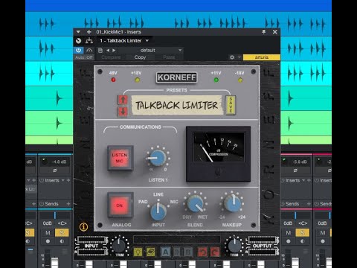Open the plugin settings gear icon

[232, 57]
